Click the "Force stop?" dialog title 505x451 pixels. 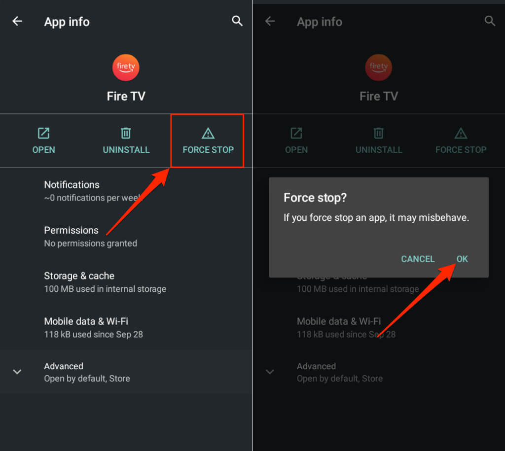point(315,198)
